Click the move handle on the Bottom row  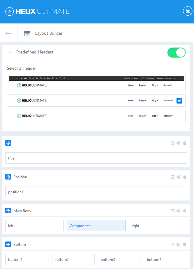[8, 244]
